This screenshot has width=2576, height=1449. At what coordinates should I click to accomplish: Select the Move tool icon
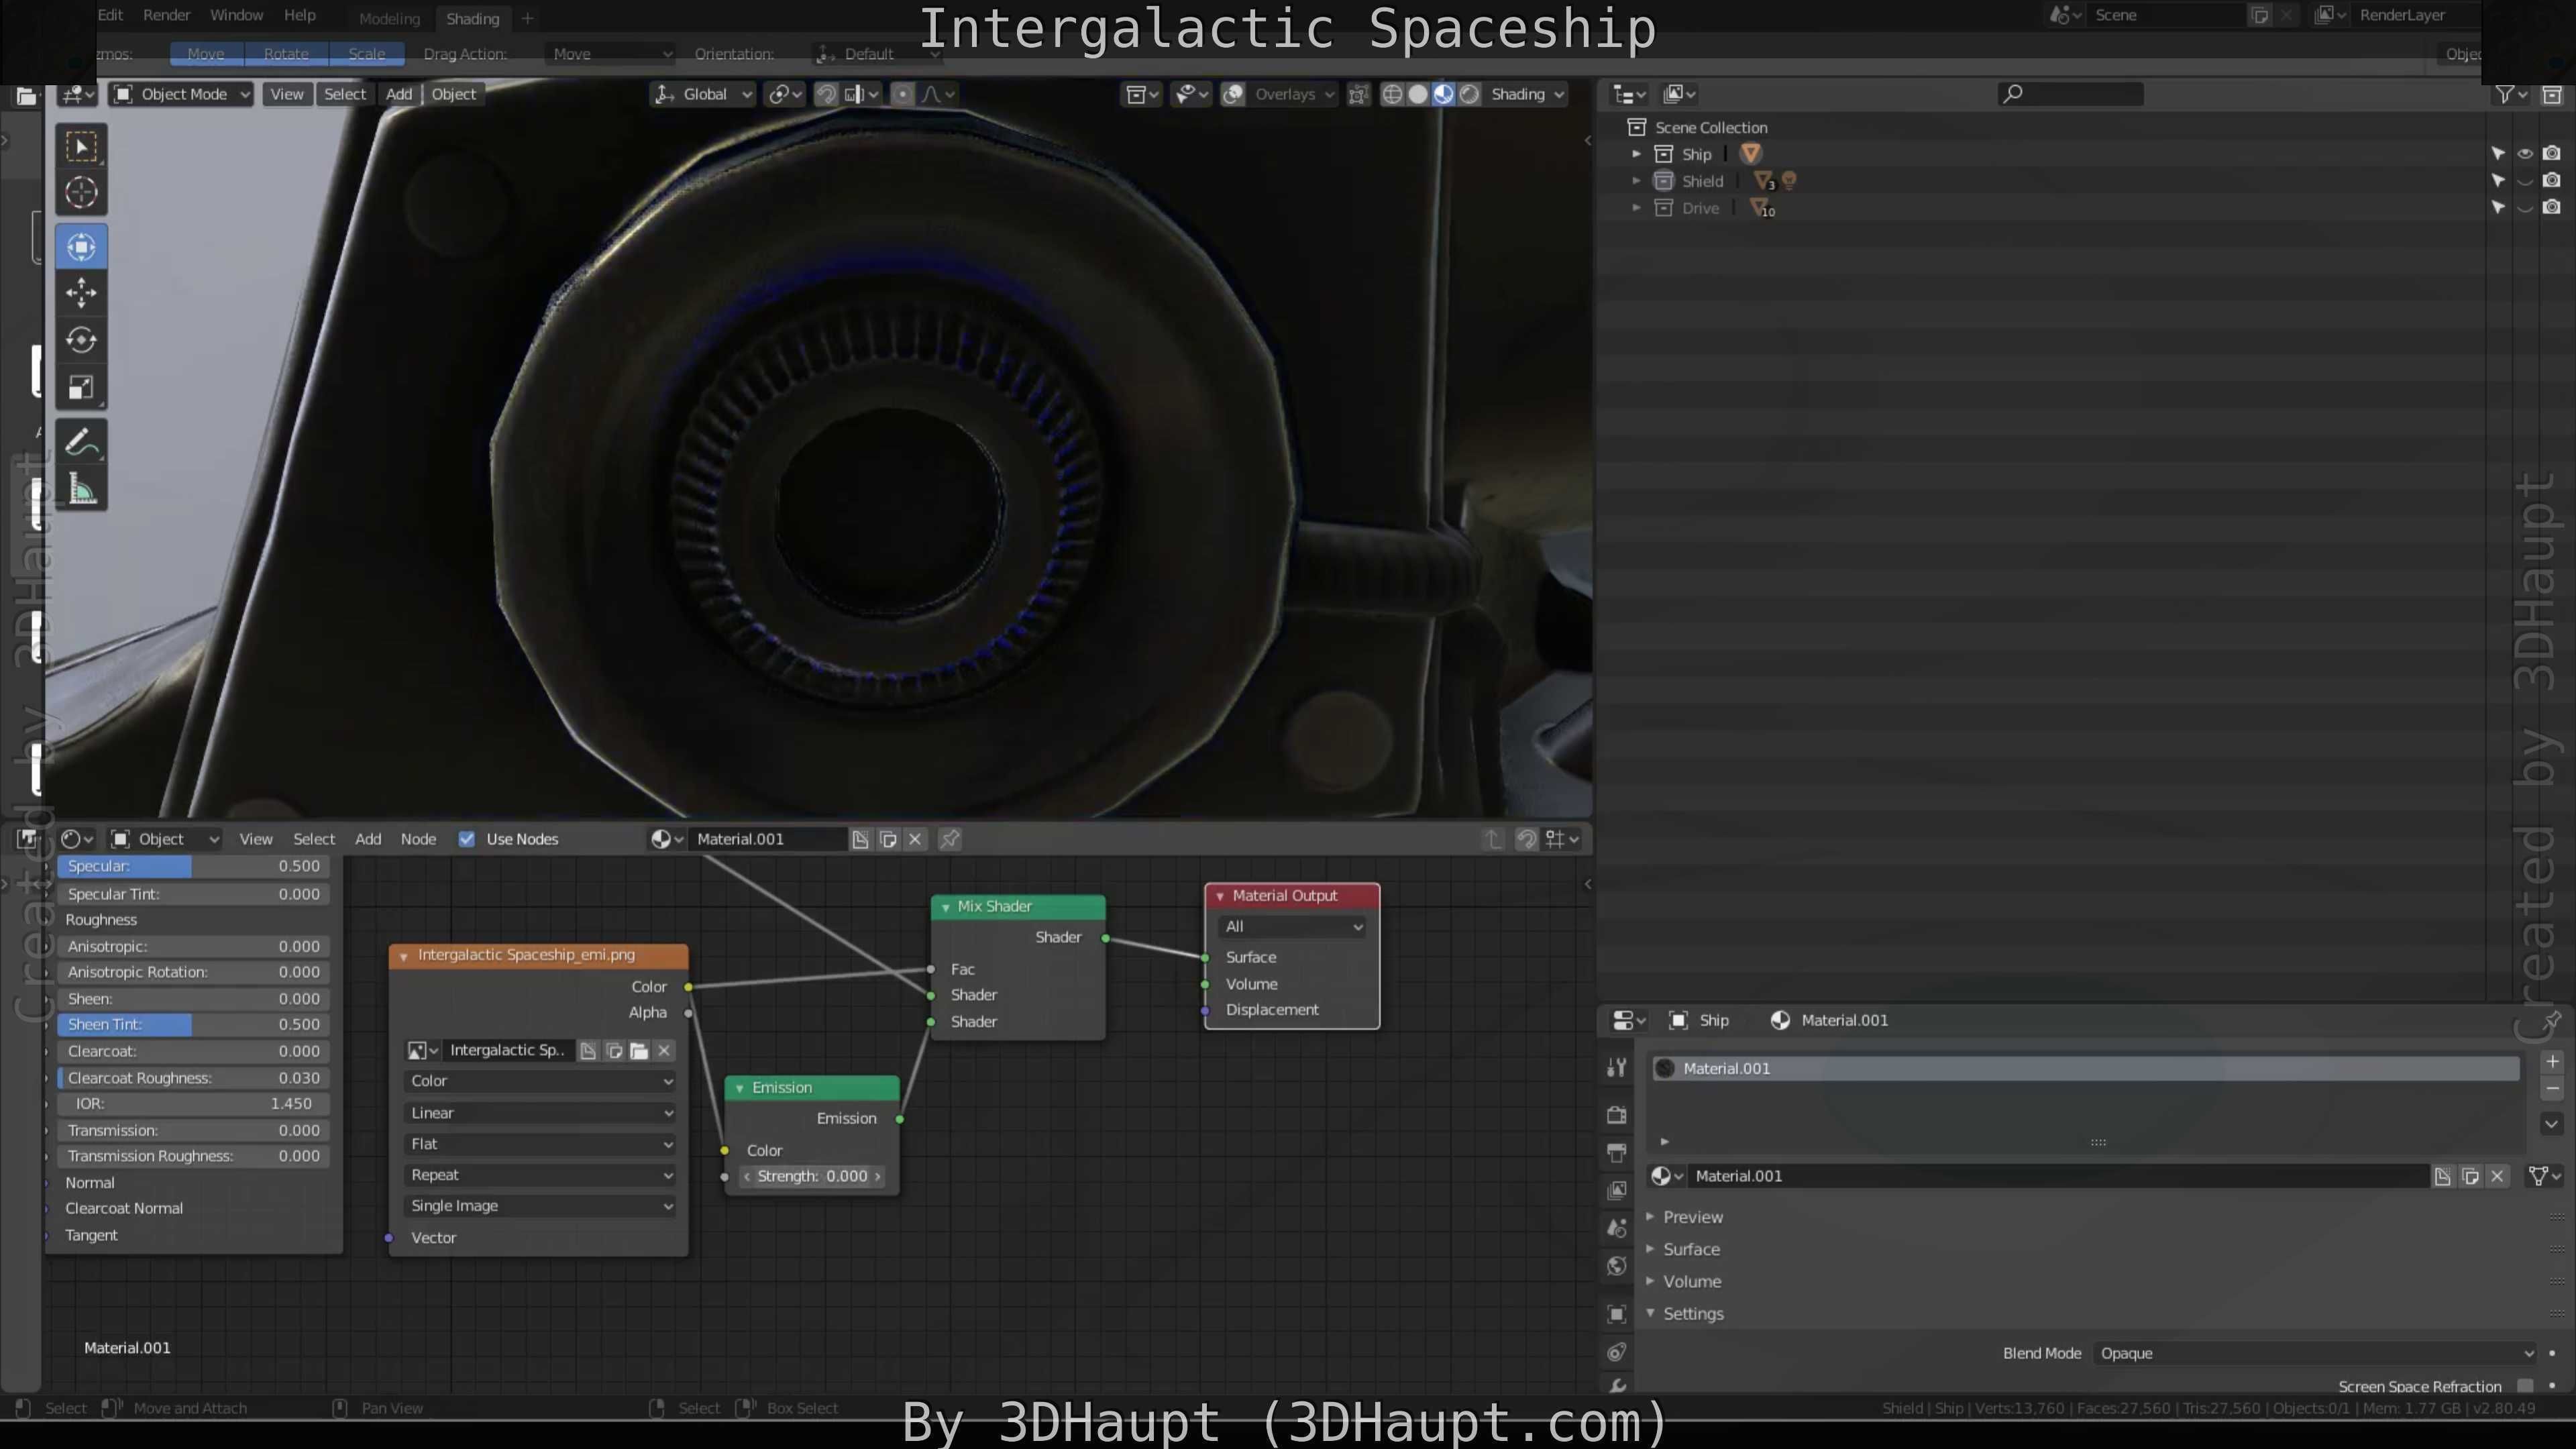click(81, 293)
